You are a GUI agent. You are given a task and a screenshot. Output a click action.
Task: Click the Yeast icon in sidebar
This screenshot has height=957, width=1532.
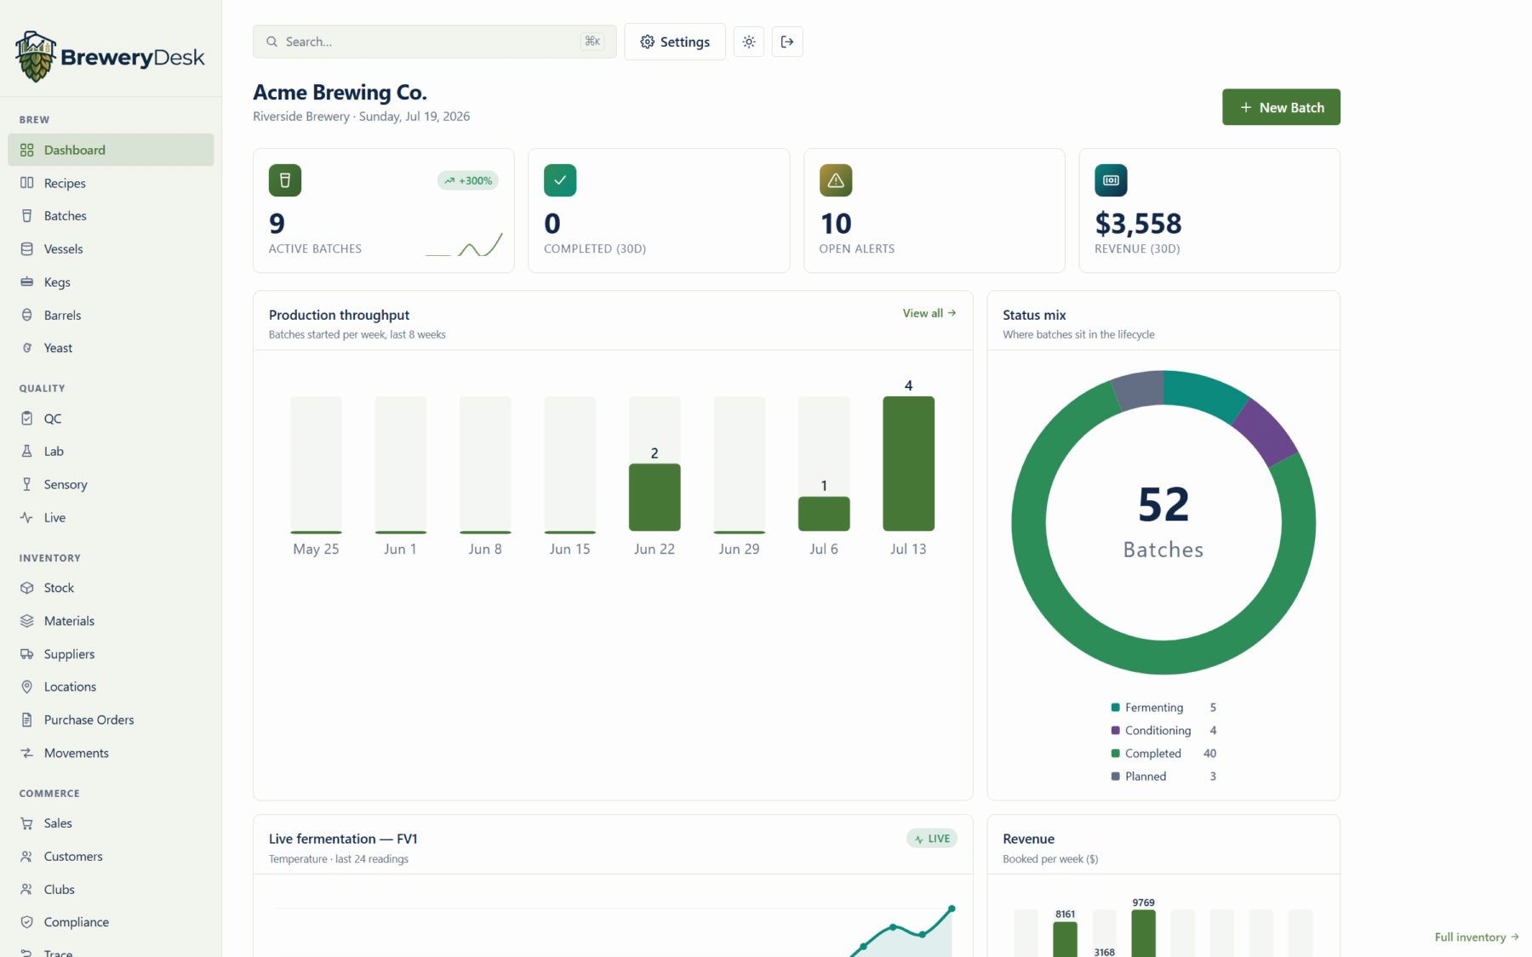(27, 348)
